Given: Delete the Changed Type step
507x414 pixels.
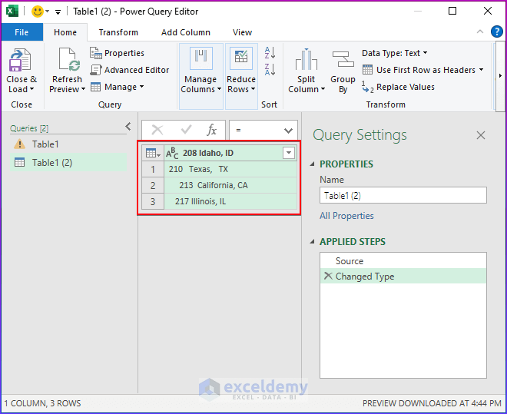Looking at the screenshot, I should click(328, 276).
